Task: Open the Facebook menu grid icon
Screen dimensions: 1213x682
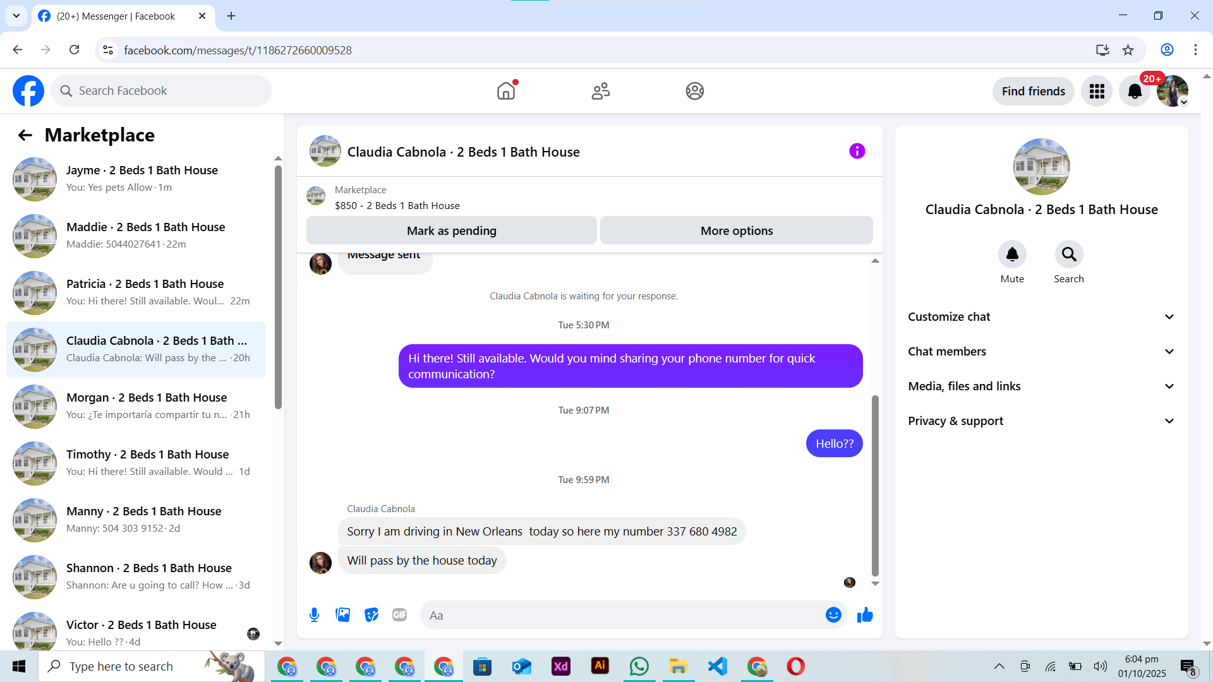Action: [1097, 91]
